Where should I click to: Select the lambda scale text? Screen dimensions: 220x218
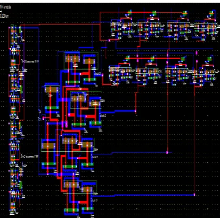(5, 7)
